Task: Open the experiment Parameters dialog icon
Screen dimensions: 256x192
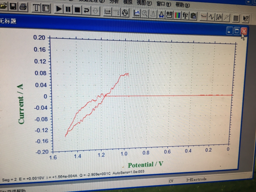Action: point(46,8)
